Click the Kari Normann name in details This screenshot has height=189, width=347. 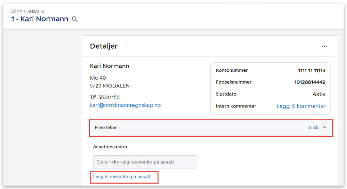(x=109, y=66)
